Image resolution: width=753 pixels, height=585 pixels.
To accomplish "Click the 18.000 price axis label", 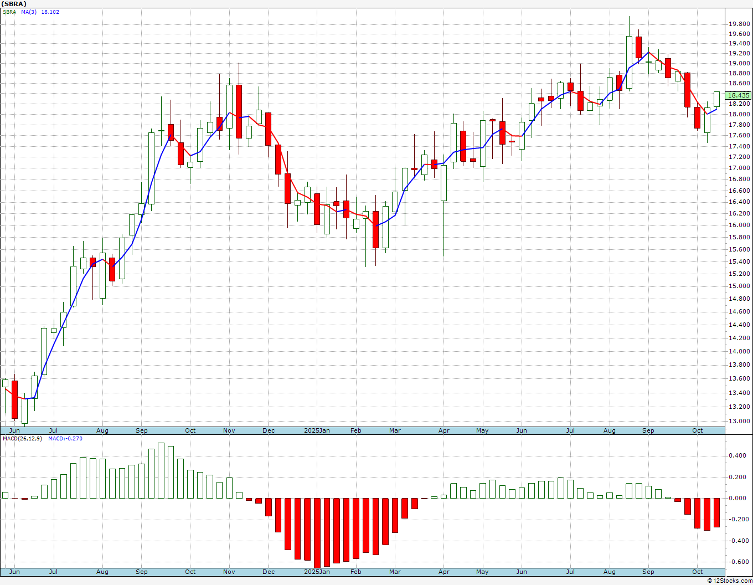I will click(740, 115).
